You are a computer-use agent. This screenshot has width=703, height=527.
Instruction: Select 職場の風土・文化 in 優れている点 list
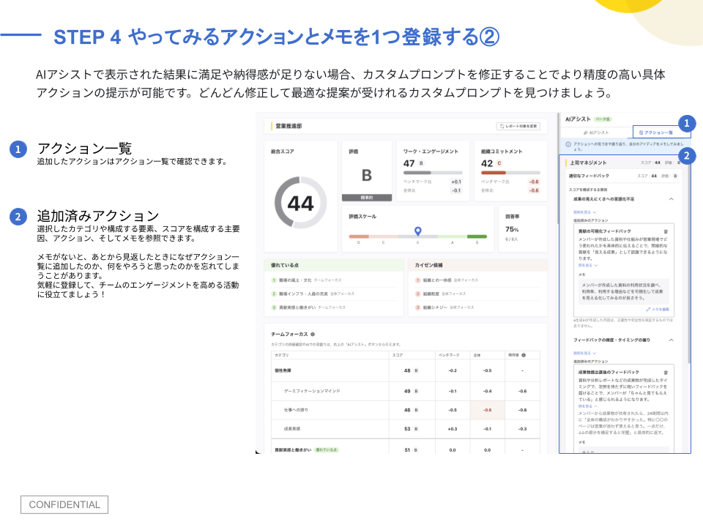tap(295, 280)
